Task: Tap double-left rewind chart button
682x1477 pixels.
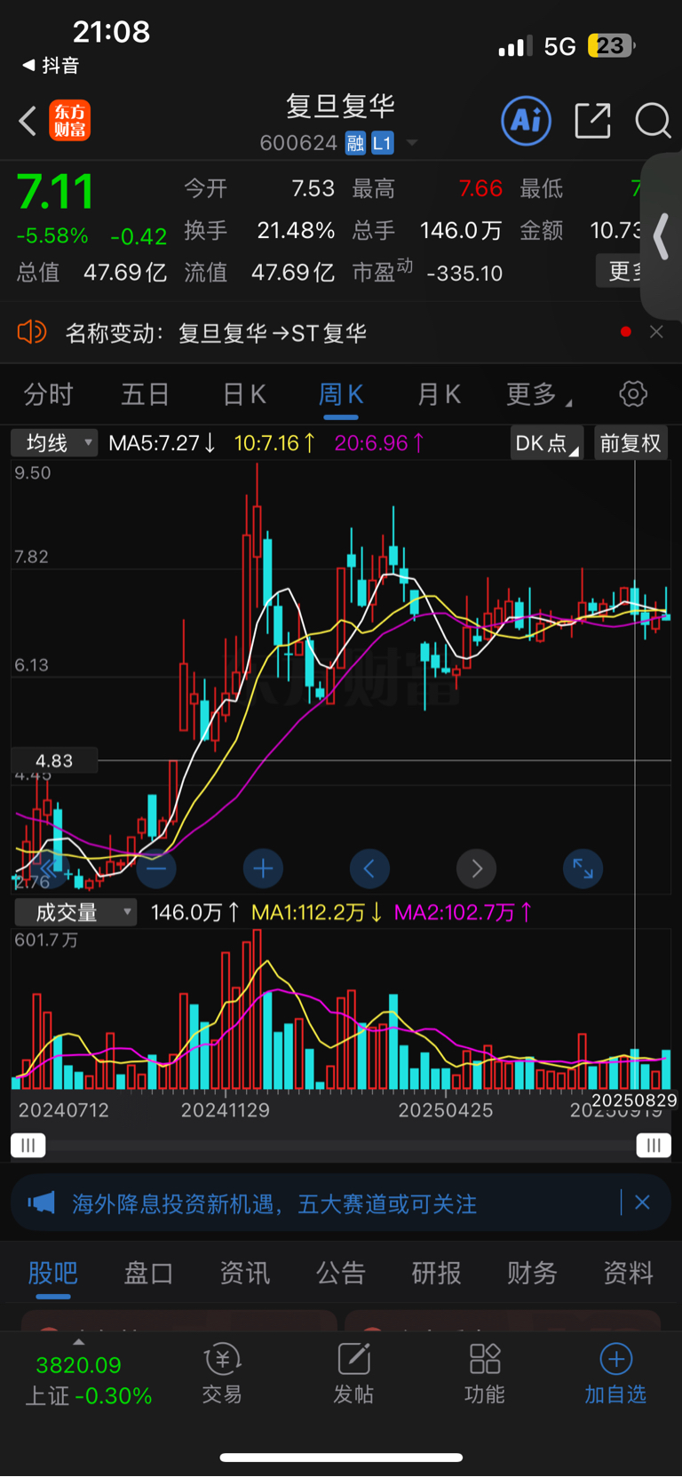Action: coord(50,869)
